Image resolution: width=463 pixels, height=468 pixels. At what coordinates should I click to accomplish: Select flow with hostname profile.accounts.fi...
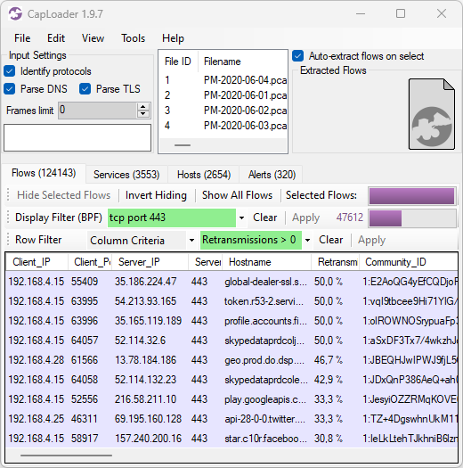pos(231,321)
